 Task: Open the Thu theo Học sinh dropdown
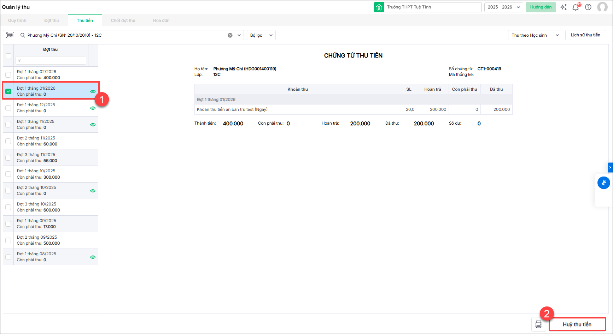535,35
